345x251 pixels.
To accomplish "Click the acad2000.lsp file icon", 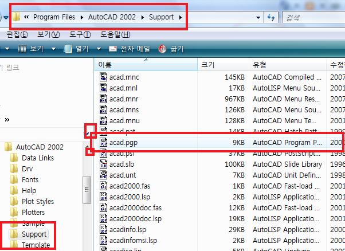I will coord(103,197).
